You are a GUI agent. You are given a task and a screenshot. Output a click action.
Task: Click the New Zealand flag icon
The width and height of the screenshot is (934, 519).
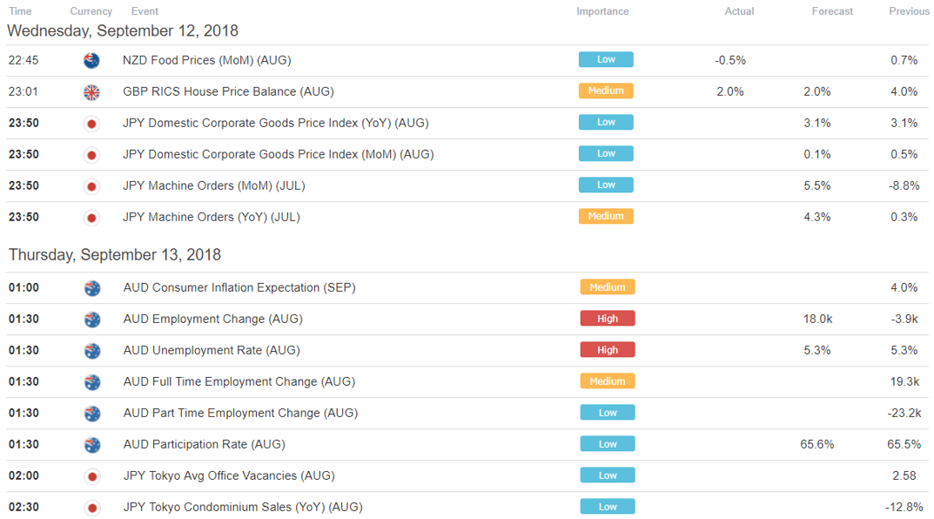tap(91, 61)
